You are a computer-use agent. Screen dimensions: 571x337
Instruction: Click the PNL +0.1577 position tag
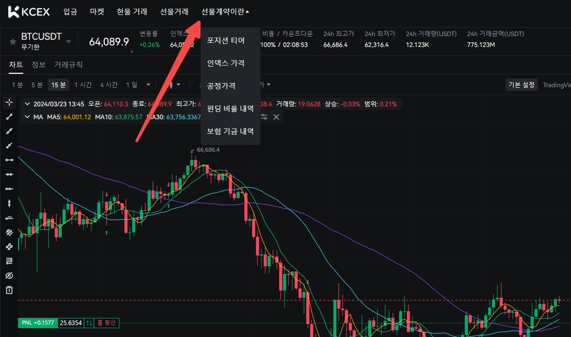pos(38,323)
